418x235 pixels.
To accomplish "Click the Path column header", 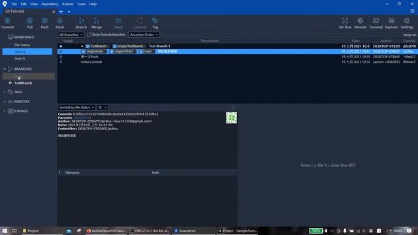I will pos(155,172).
